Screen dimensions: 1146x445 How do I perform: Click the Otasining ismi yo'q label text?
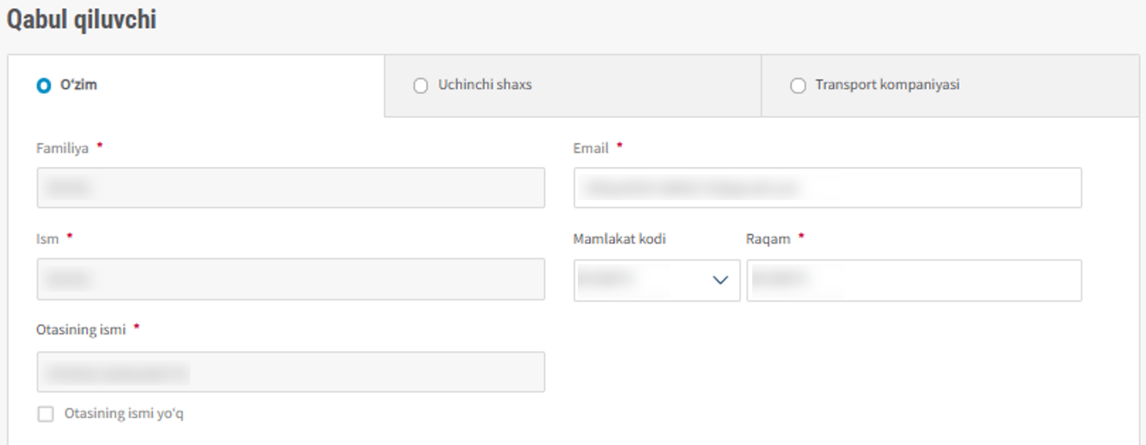pos(125,414)
